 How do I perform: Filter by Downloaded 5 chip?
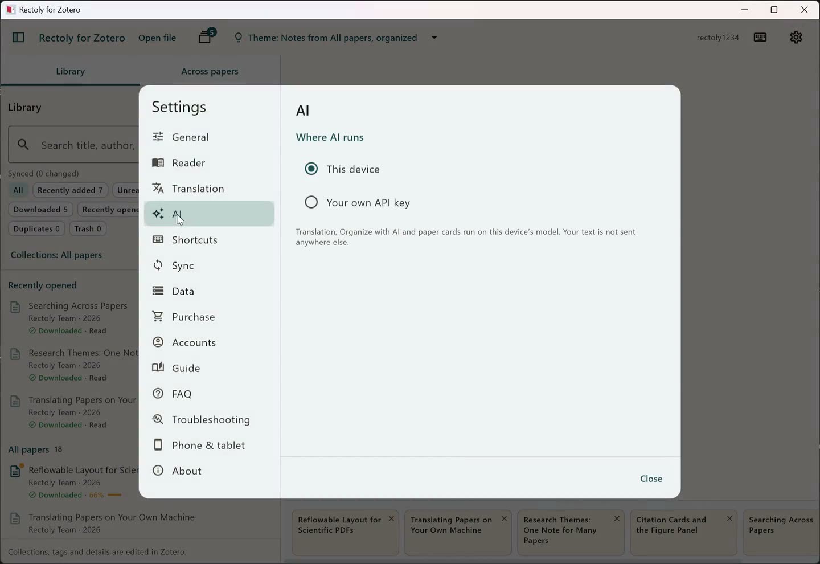tap(40, 210)
